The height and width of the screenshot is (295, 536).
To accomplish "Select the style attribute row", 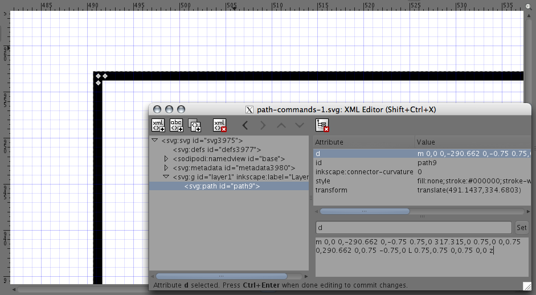I will pos(422,181).
